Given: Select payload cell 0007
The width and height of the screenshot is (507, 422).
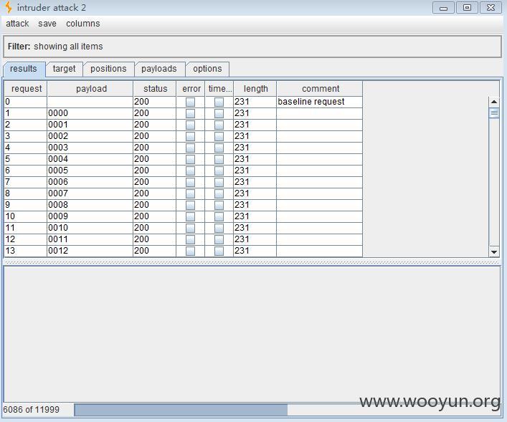Looking at the screenshot, I should click(x=90, y=193).
